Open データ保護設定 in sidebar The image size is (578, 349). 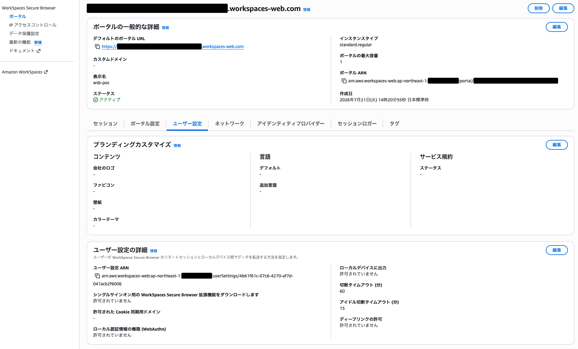tap(24, 34)
